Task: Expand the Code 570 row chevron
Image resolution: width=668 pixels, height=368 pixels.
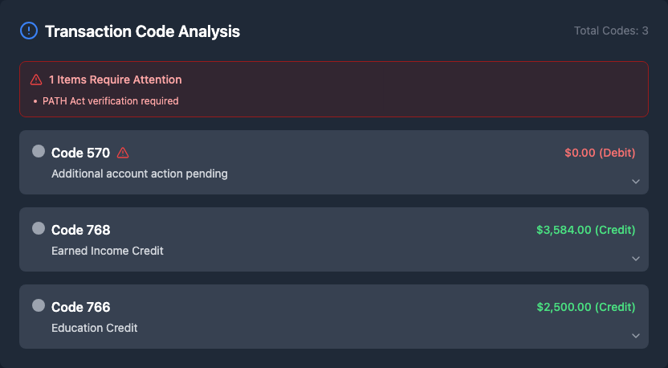Action: pos(636,182)
